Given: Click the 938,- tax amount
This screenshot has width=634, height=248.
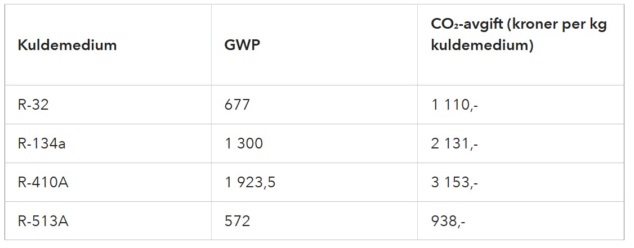Looking at the screenshot, I should (448, 221).
